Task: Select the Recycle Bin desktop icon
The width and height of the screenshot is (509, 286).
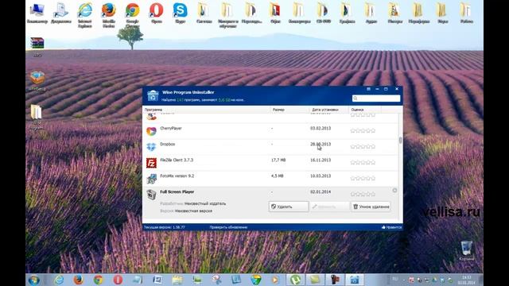Action: click(x=467, y=251)
